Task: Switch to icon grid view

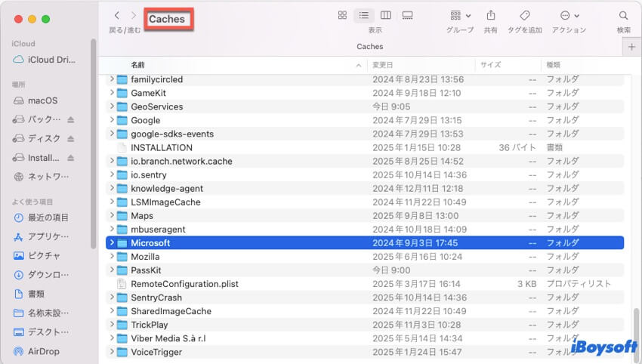Action: coord(342,15)
